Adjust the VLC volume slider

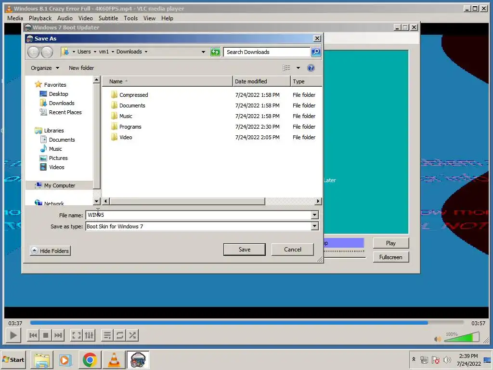click(461, 337)
